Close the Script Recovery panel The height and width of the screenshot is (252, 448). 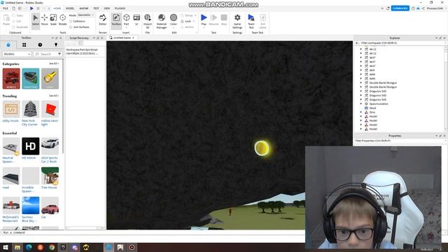[101, 38]
